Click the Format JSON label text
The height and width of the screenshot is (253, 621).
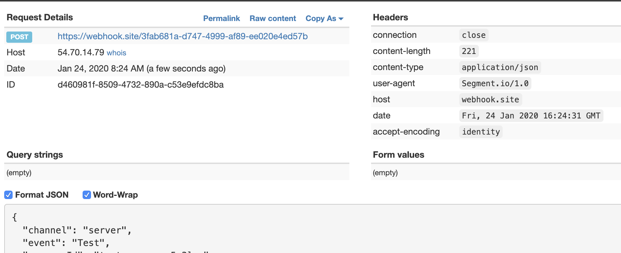pos(42,195)
